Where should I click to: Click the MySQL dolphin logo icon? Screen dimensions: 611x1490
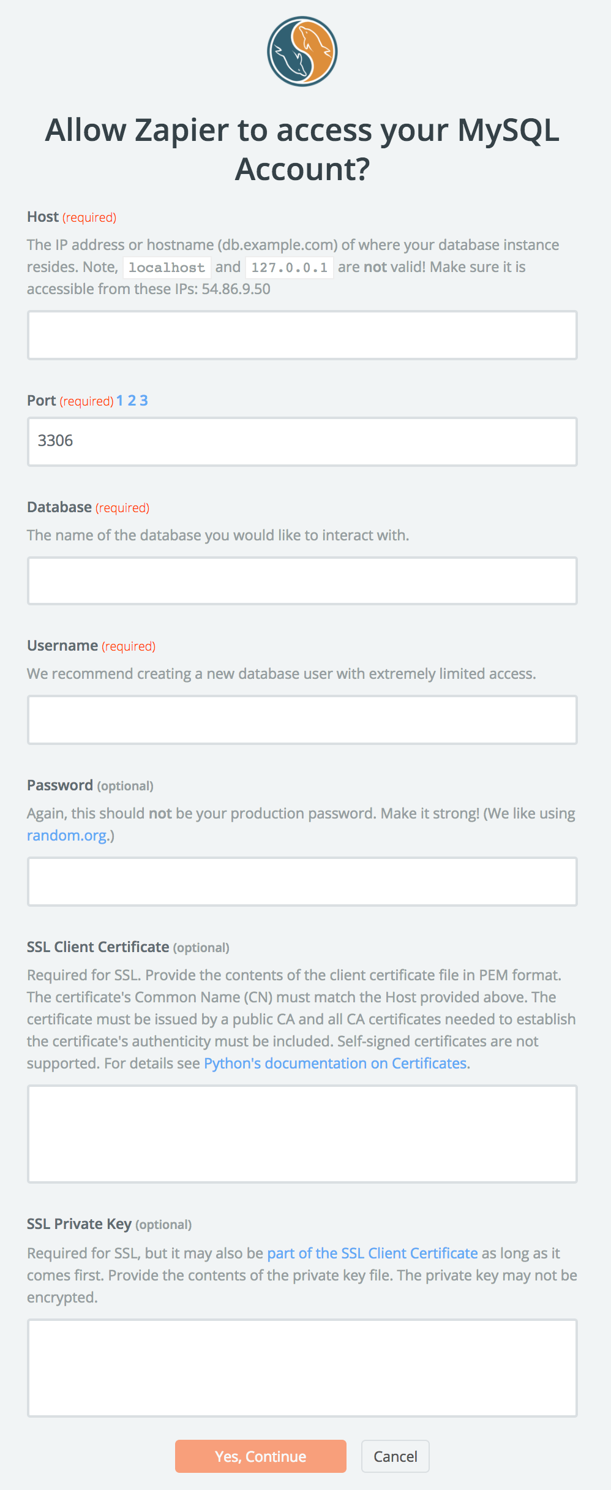coord(302,51)
